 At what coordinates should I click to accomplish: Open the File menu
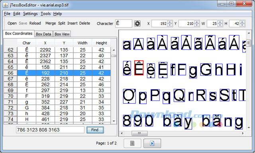click(x=7, y=14)
